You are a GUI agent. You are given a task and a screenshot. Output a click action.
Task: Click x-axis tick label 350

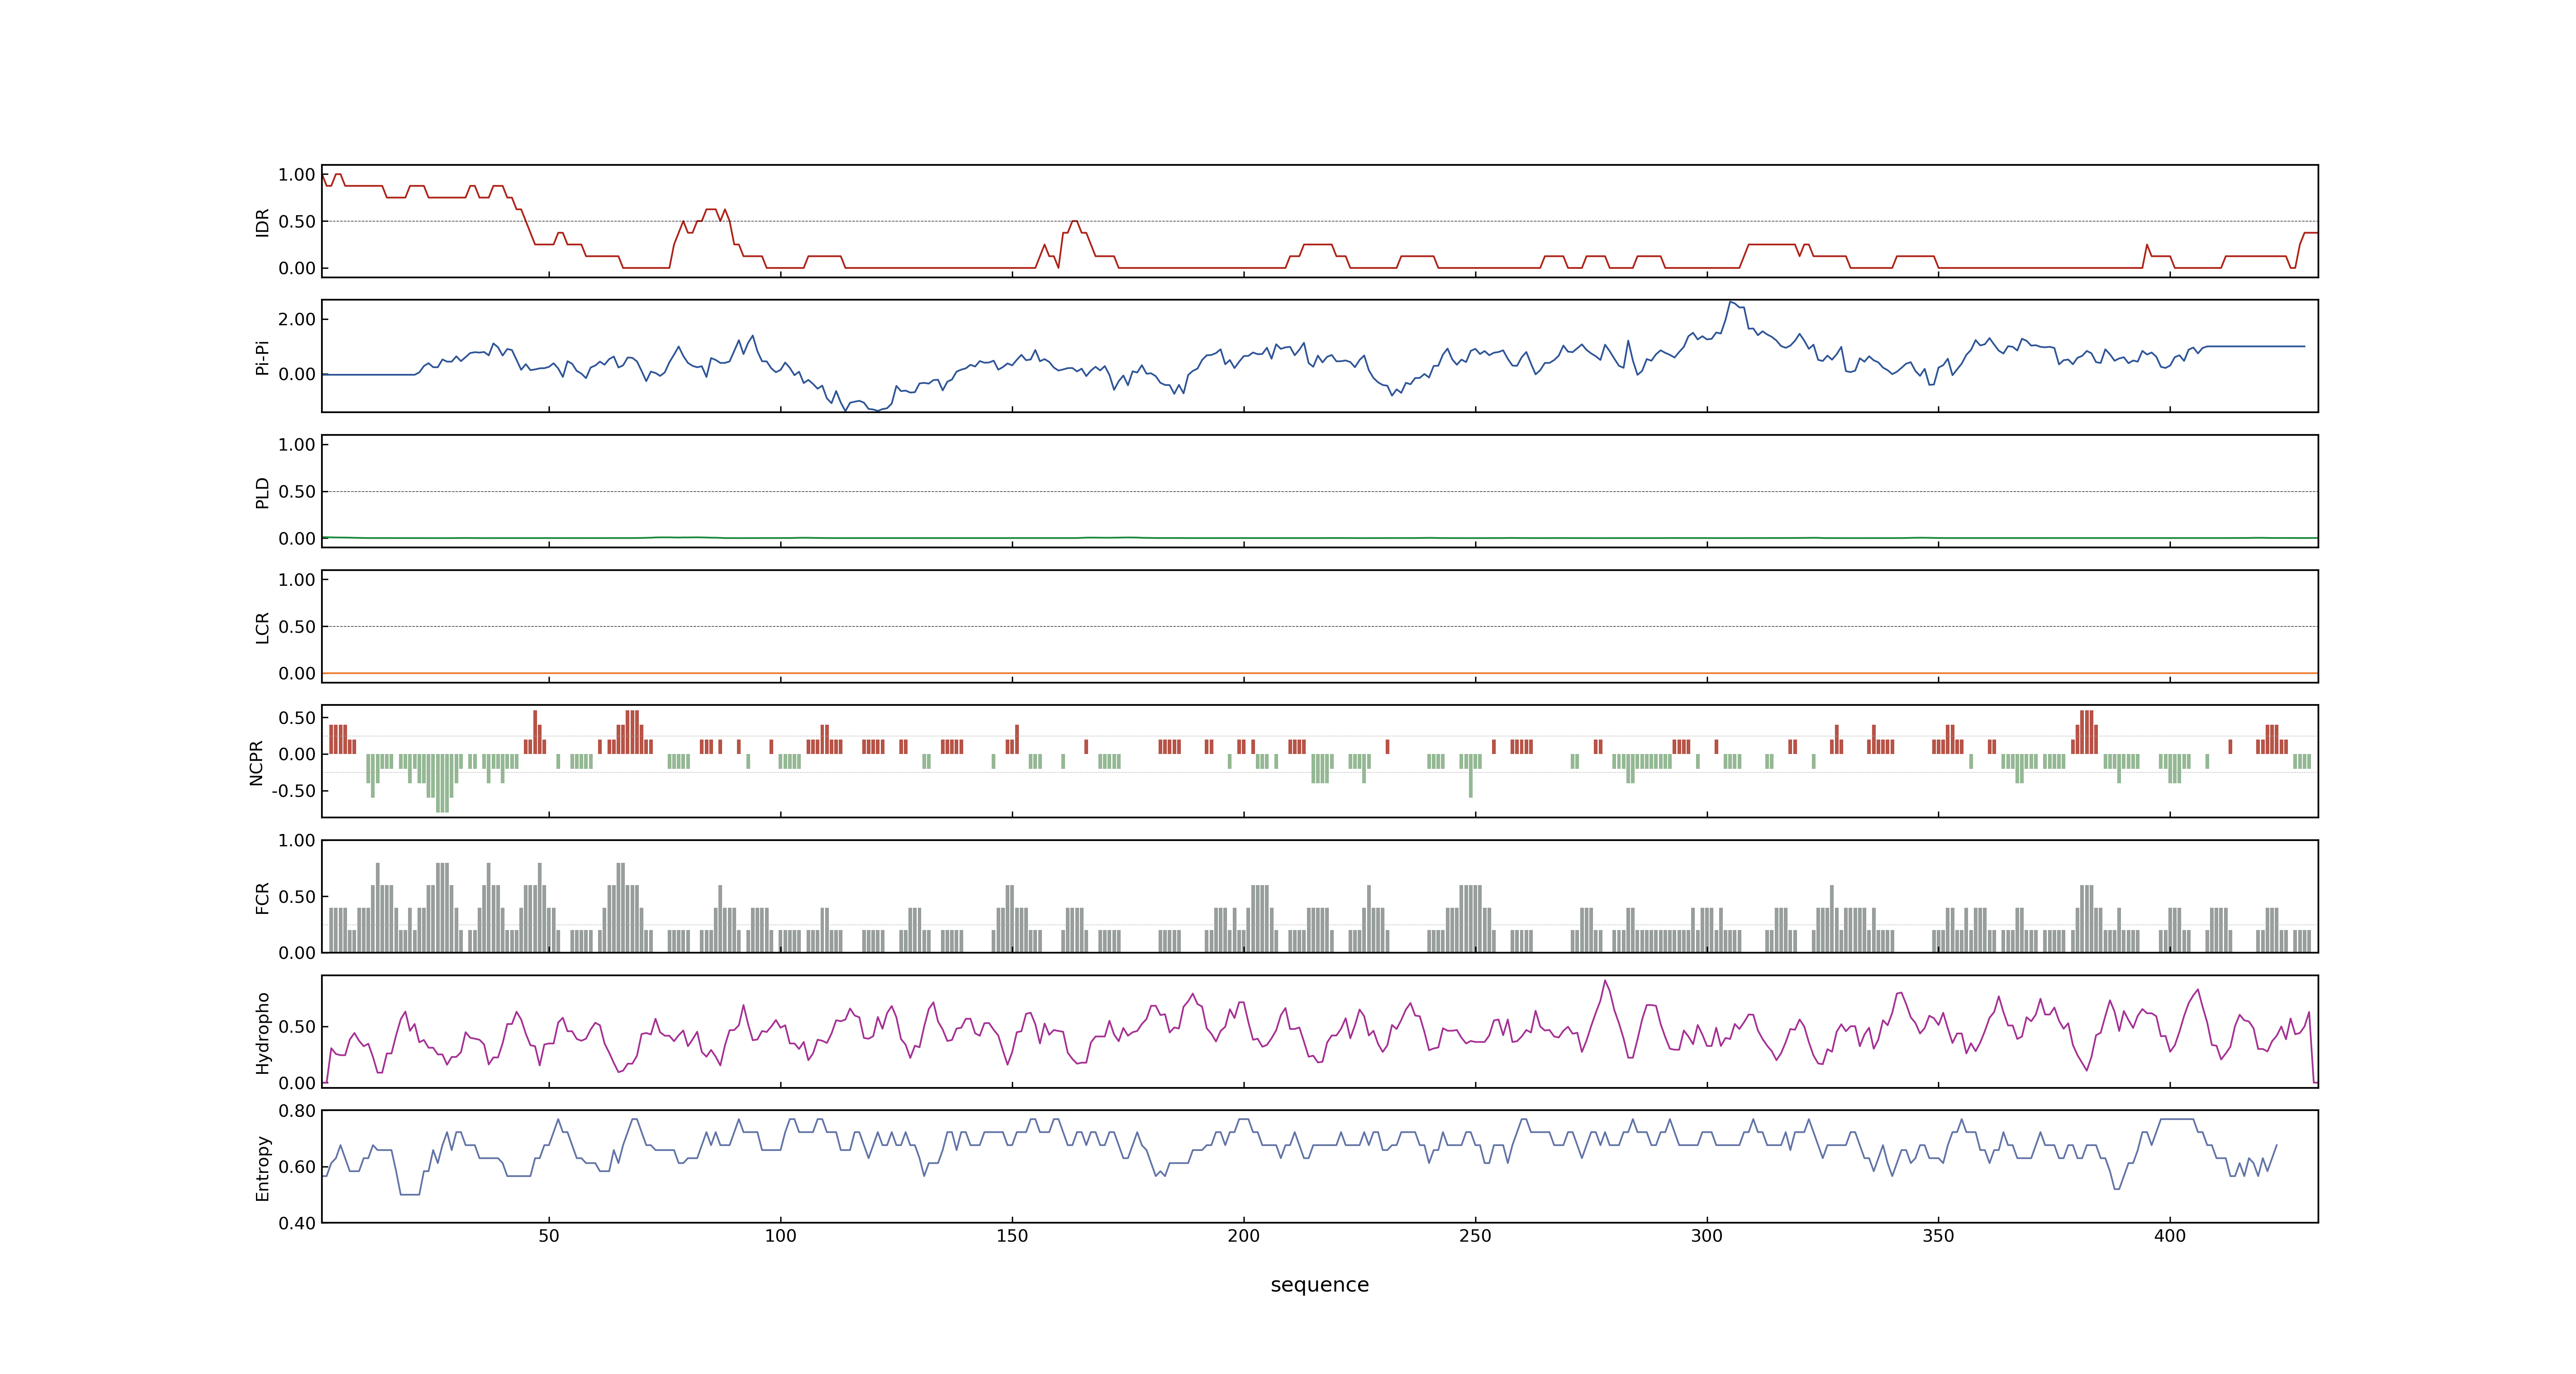tap(1938, 1236)
